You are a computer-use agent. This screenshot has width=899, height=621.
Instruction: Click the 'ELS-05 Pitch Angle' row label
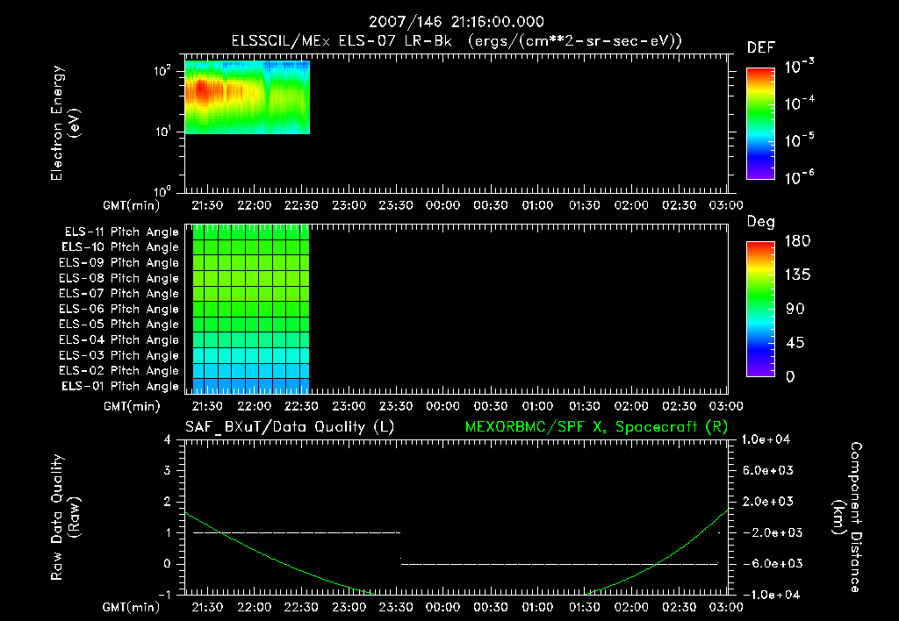119,325
